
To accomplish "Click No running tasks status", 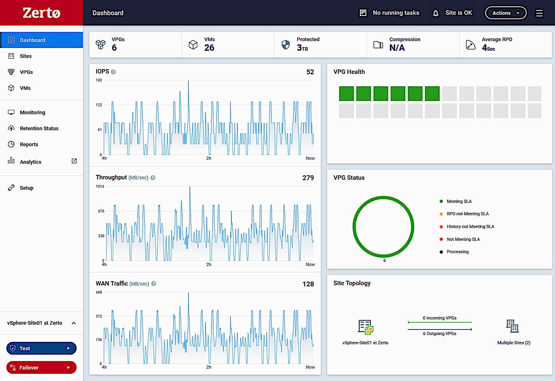I will (396, 13).
